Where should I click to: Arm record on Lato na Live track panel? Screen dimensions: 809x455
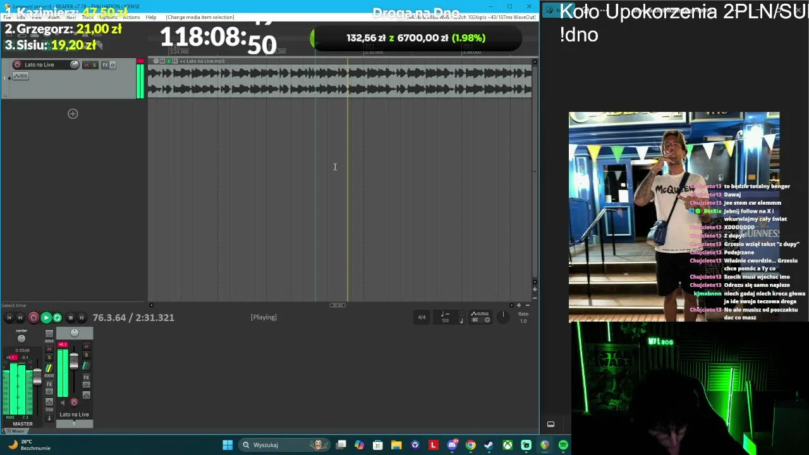pyautogui.click(x=17, y=64)
